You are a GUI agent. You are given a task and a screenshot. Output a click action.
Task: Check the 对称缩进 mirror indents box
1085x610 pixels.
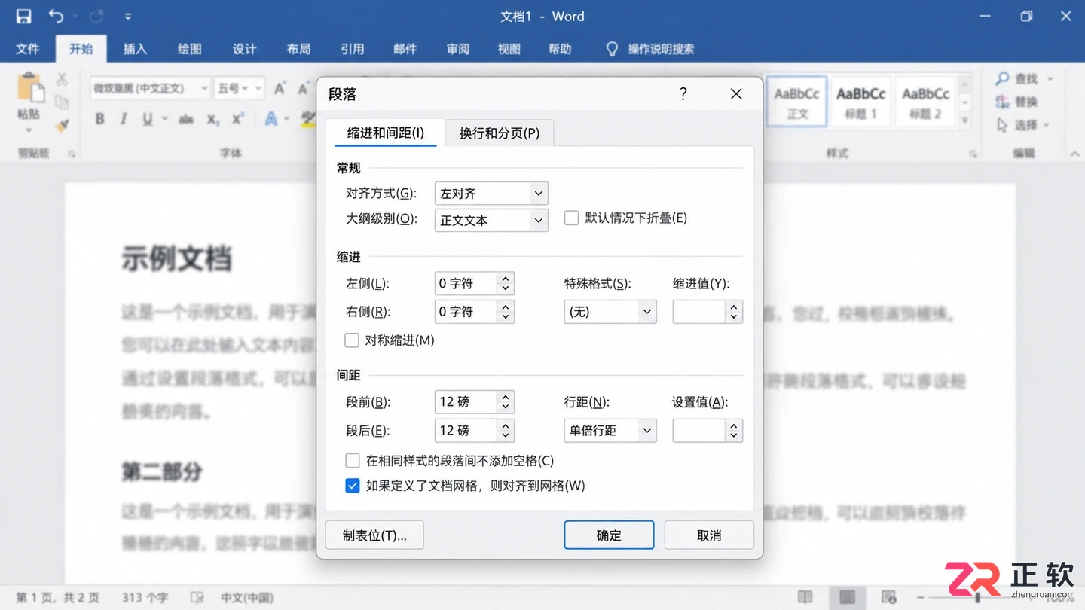[x=352, y=340]
